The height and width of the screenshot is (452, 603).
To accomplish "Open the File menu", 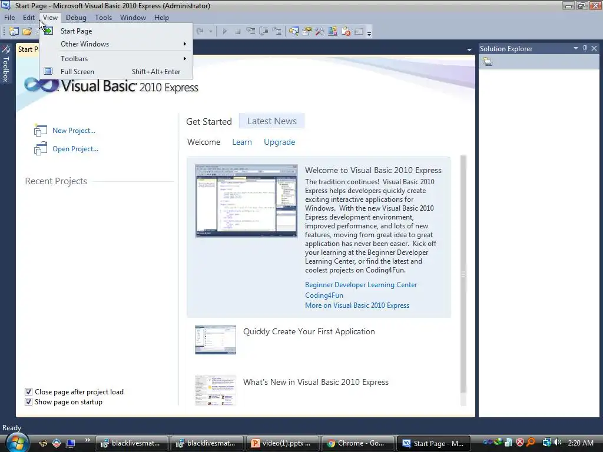I will pos(9,17).
